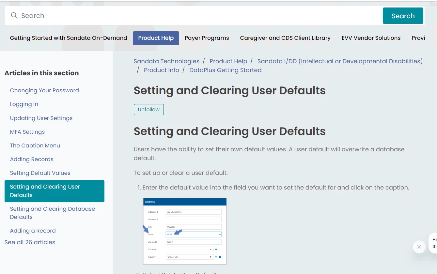This screenshot has height=274, width=437.
Task: Open the Logging In article
Action: (24, 104)
